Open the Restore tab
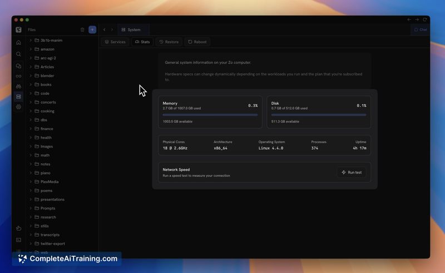Screen dimensions: 445x273 click(169, 42)
